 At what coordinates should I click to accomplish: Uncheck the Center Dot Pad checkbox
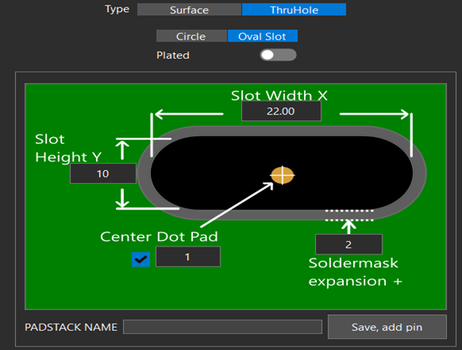(141, 259)
